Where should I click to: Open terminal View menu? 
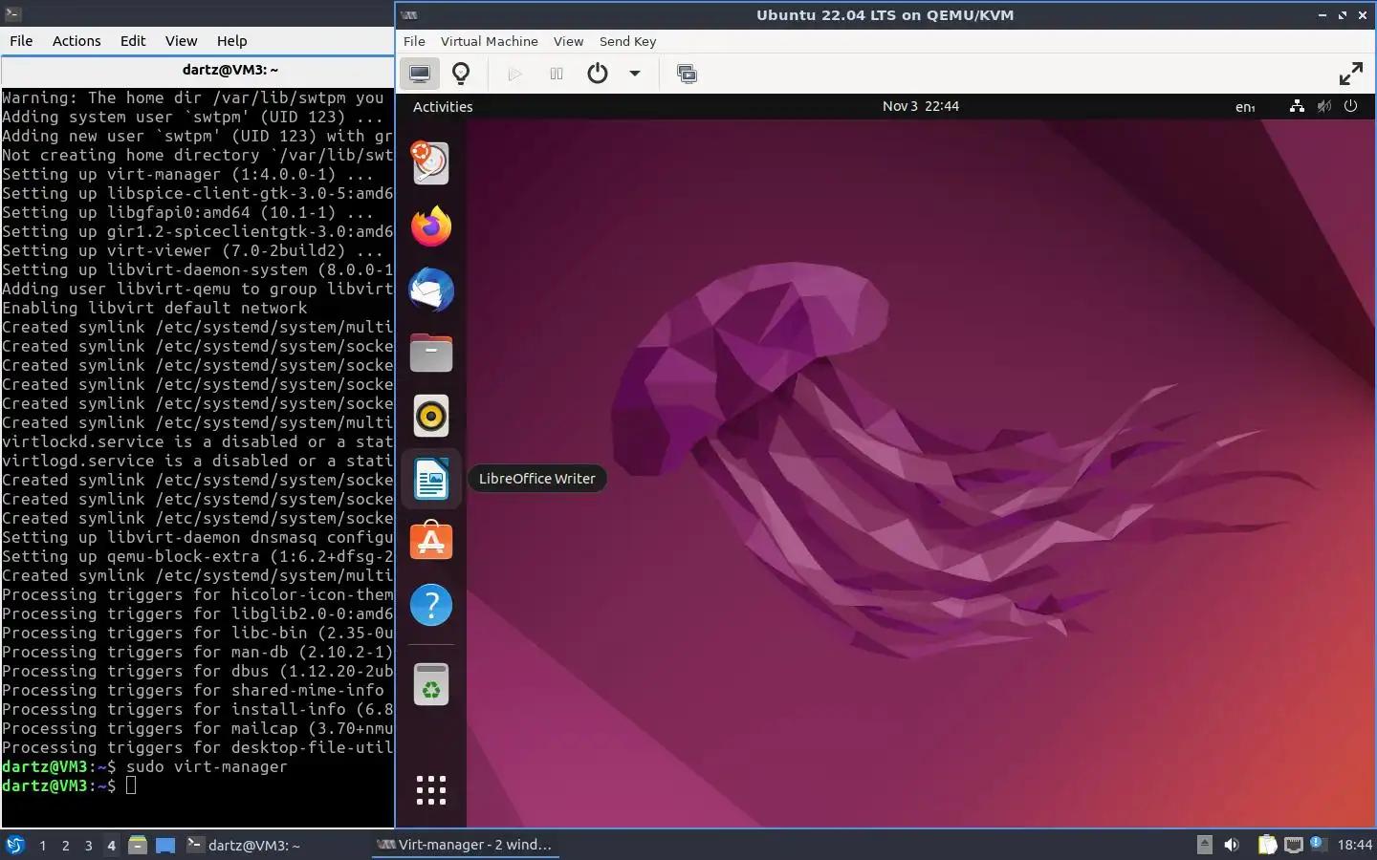tap(181, 40)
